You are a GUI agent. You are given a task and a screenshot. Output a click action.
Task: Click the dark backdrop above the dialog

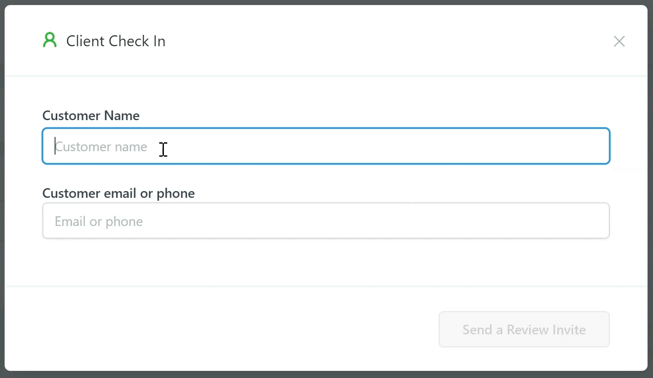point(326,2)
